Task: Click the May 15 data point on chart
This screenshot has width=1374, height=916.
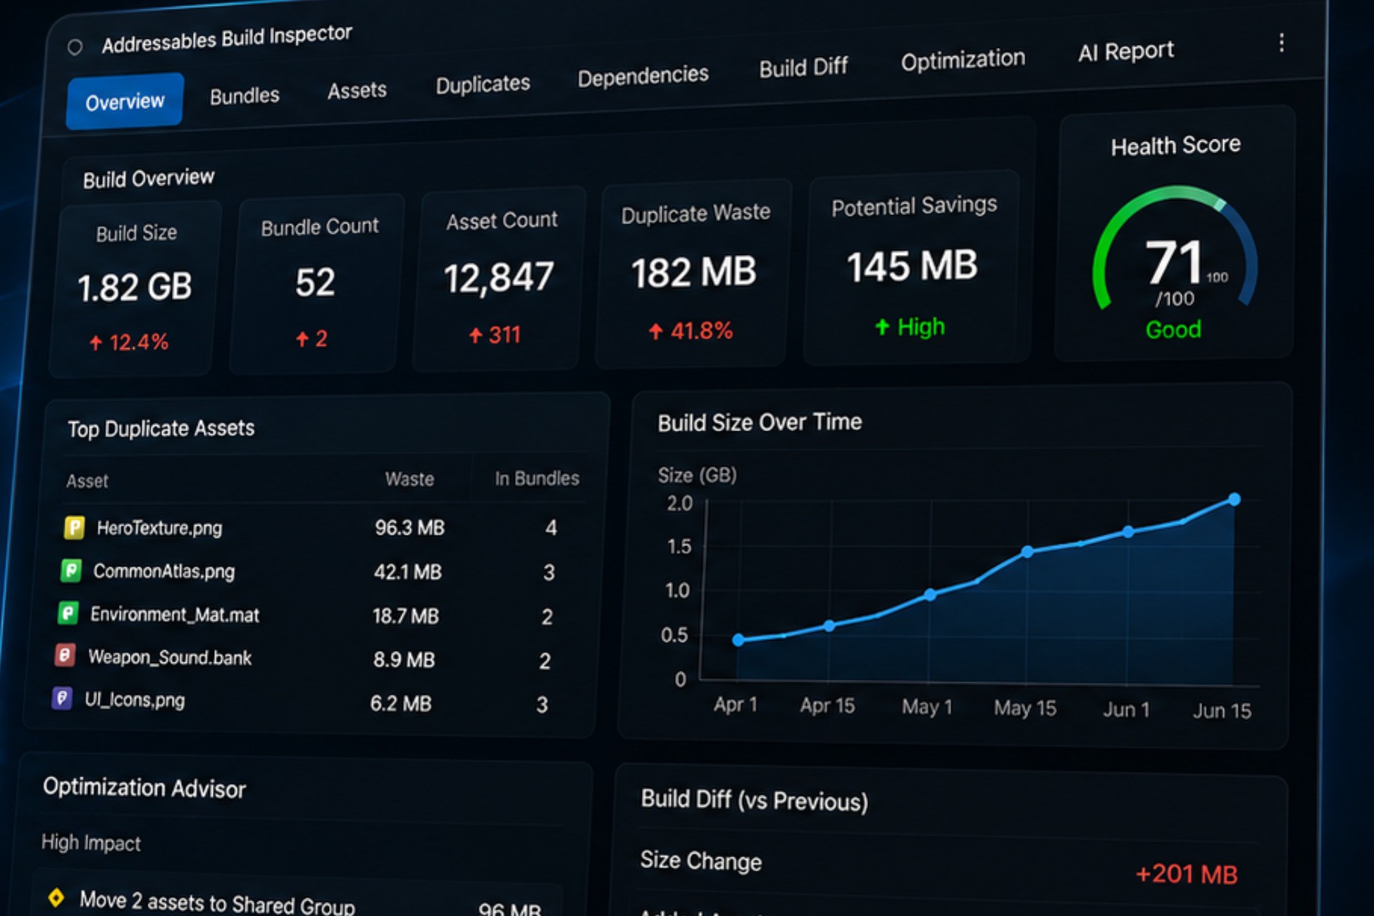Action: click(x=1027, y=552)
